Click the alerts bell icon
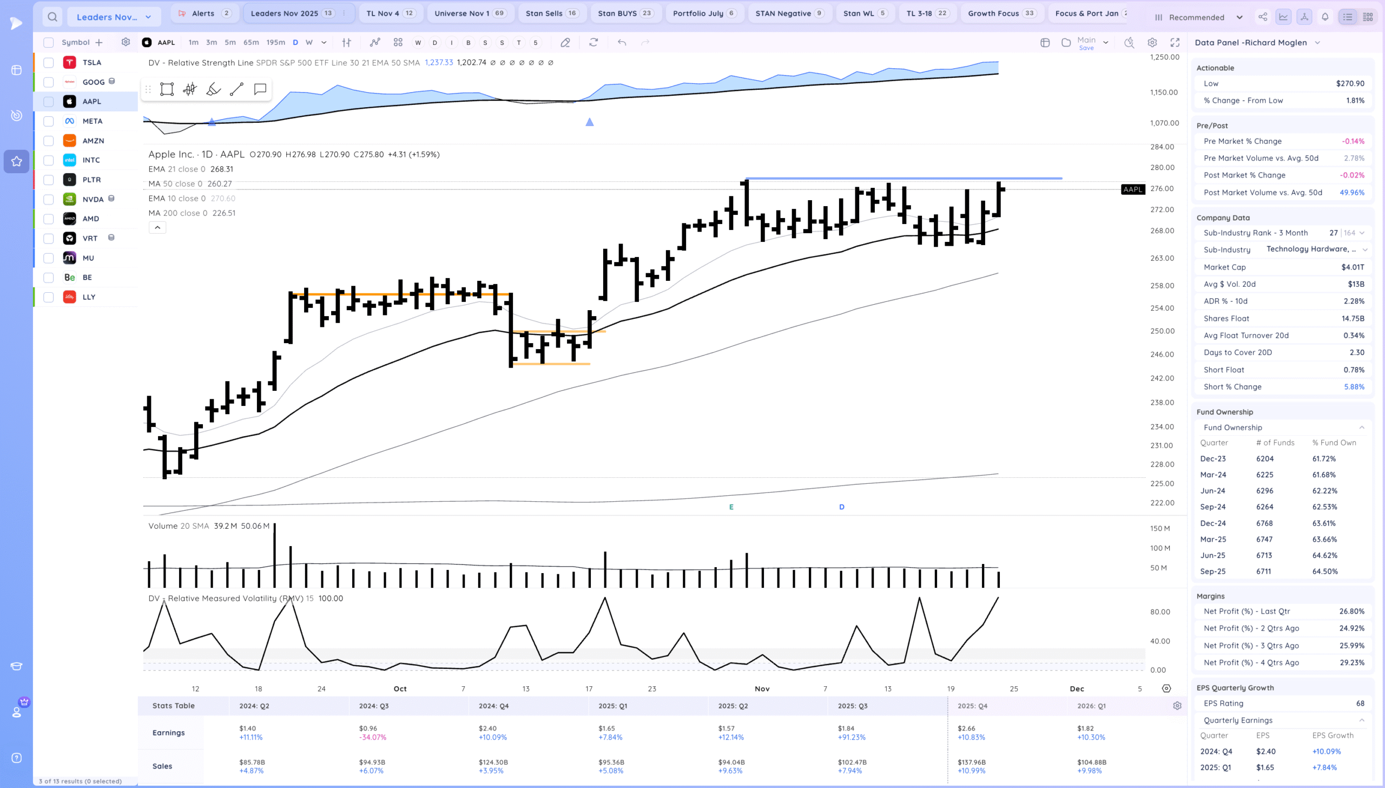1385x788 pixels. coord(1325,17)
